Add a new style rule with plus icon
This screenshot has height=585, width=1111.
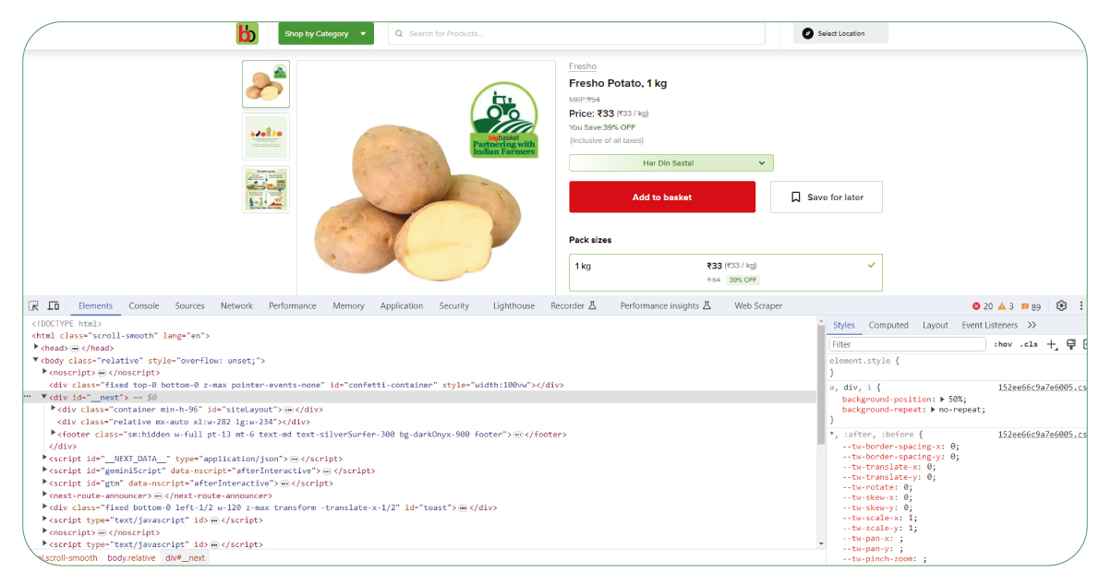1051,344
